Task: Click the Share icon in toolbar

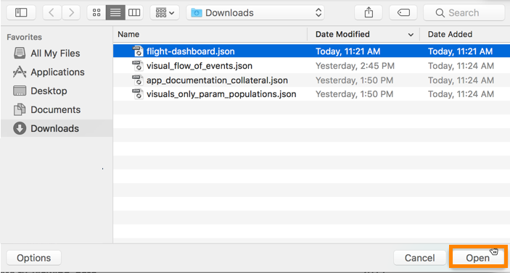Action: pyautogui.click(x=369, y=12)
